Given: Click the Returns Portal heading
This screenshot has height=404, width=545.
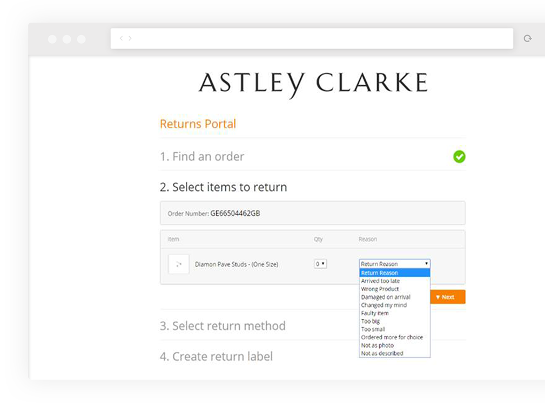Looking at the screenshot, I should (198, 124).
